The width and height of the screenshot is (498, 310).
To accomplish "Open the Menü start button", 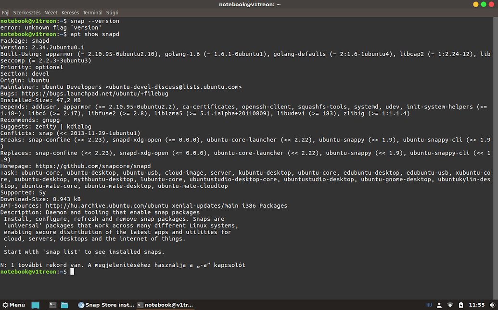I will [14, 305].
